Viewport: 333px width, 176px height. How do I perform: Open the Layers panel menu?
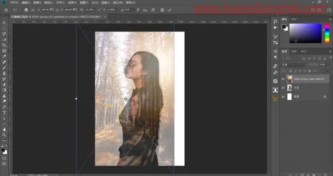[x=330, y=51]
